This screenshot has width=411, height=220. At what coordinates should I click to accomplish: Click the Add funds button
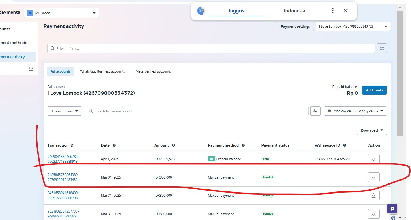[x=374, y=90]
